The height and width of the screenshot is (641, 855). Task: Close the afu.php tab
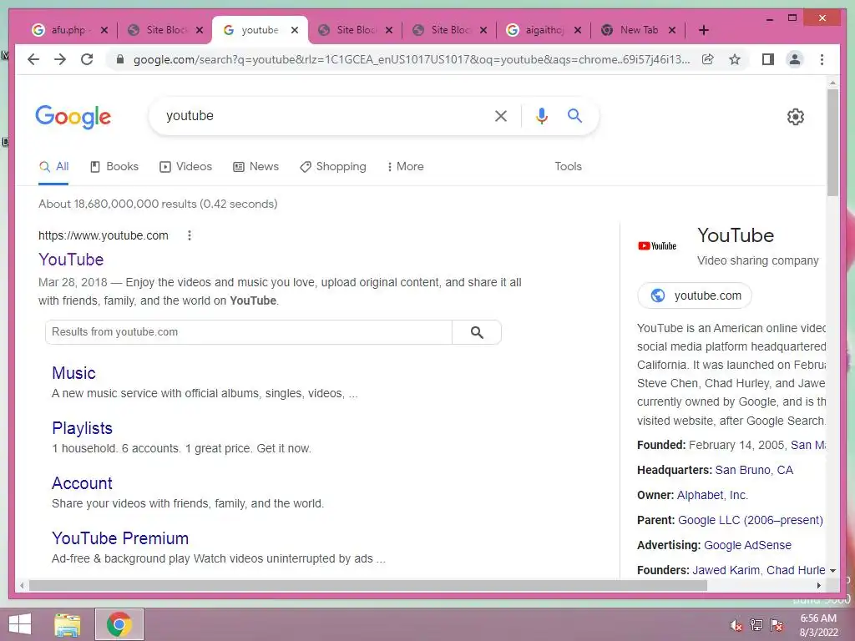[x=104, y=30]
